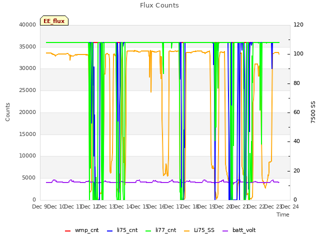Click the purple batt_volt legend swatch
The width and height of the screenshot is (320, 240).
[225, 231]
